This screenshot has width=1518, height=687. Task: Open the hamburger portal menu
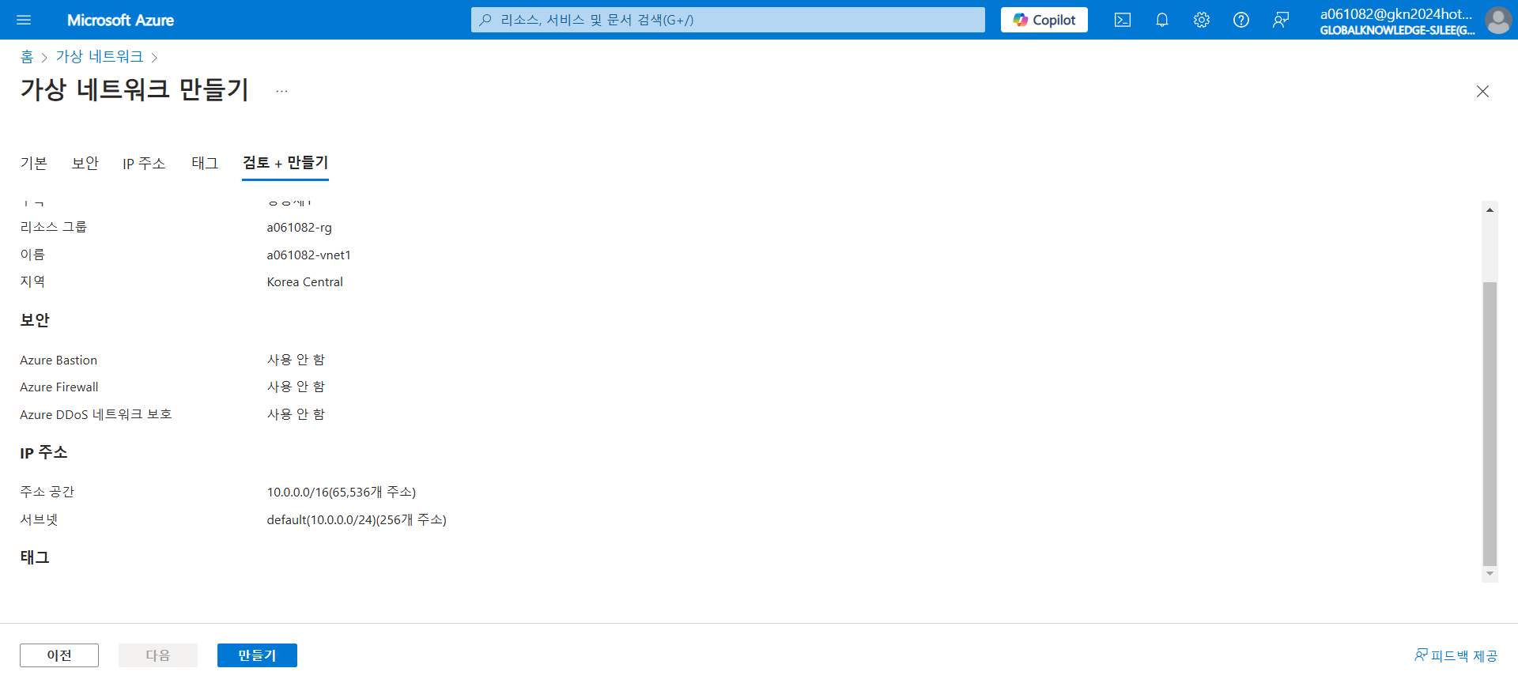point(24,20)
